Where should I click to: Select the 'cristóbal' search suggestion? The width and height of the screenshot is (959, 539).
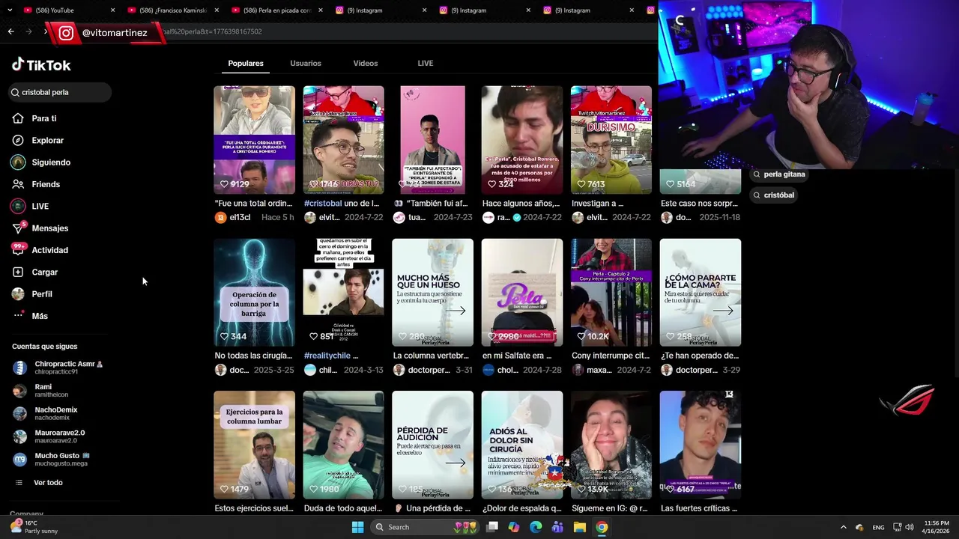coord(773,195)
